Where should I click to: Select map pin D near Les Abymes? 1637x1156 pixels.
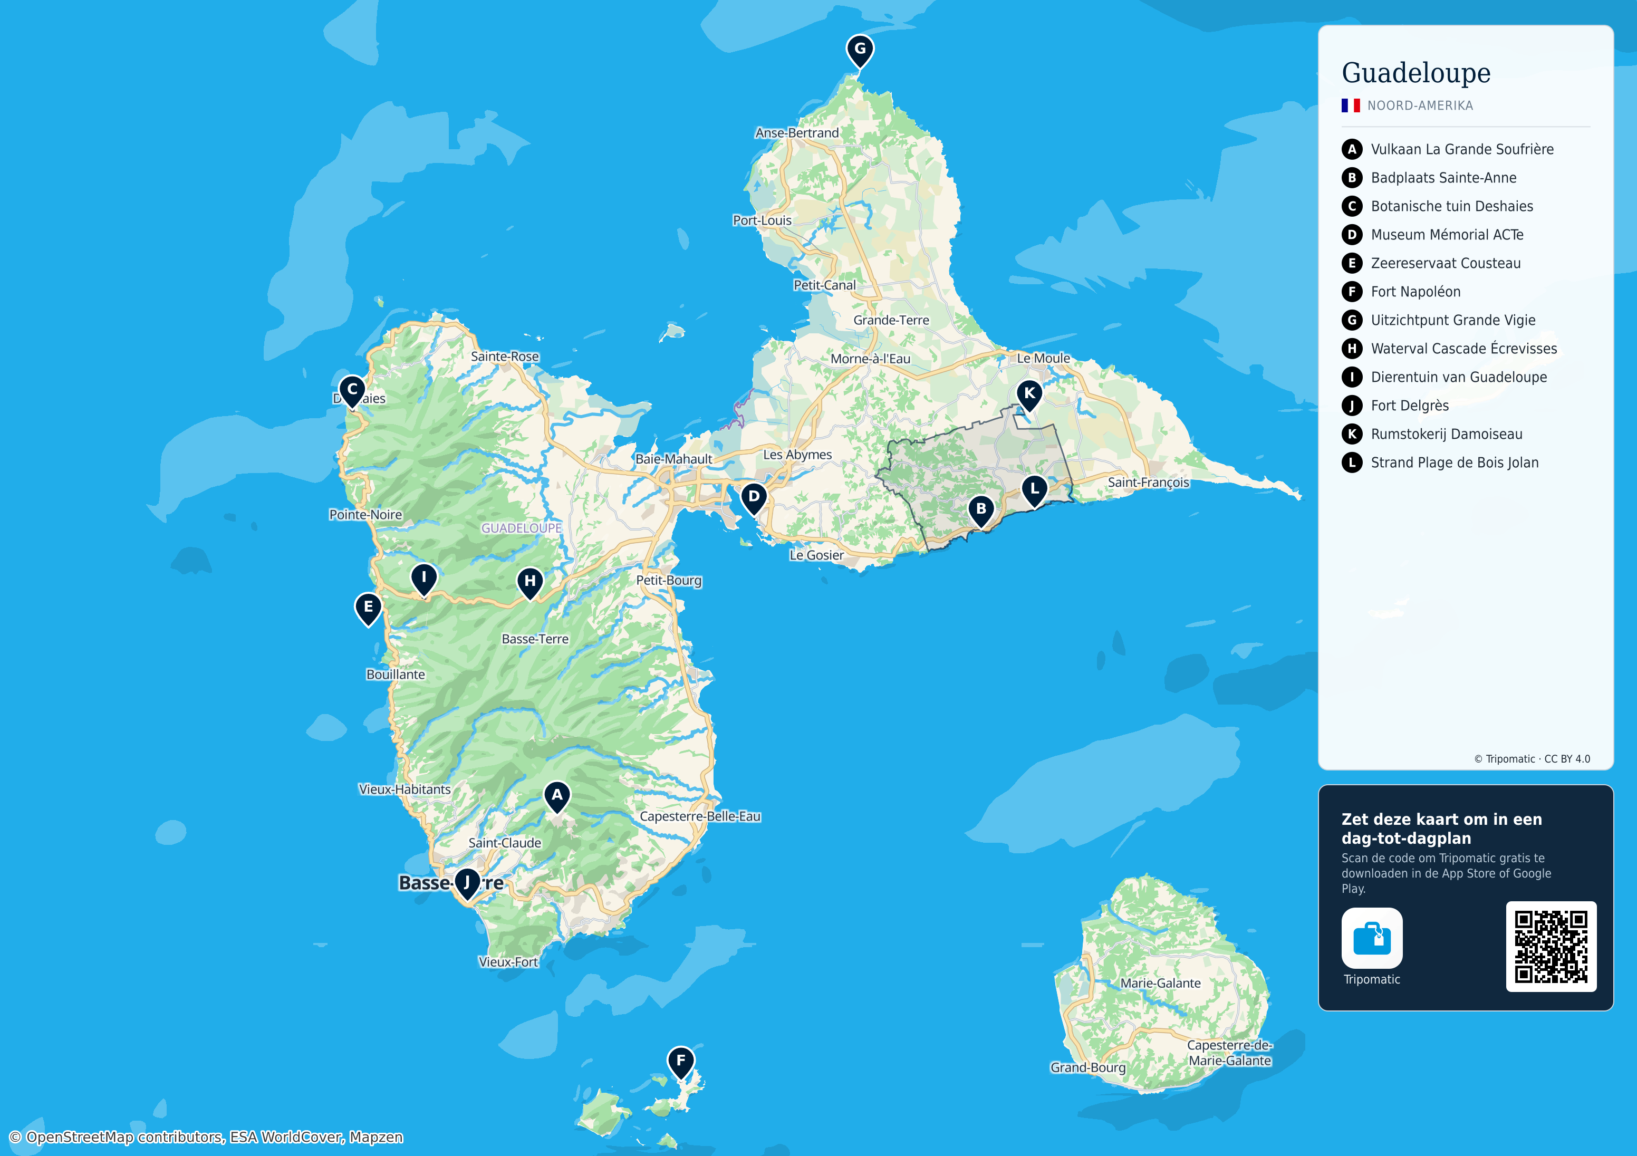(754, 498)
